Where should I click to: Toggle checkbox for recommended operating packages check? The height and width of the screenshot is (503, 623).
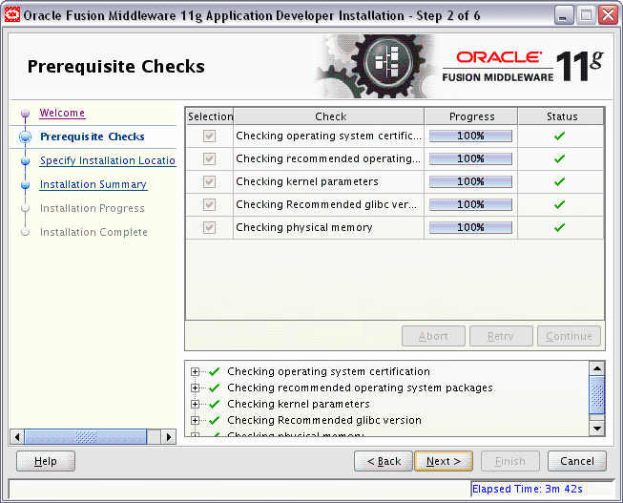(209, 159)
